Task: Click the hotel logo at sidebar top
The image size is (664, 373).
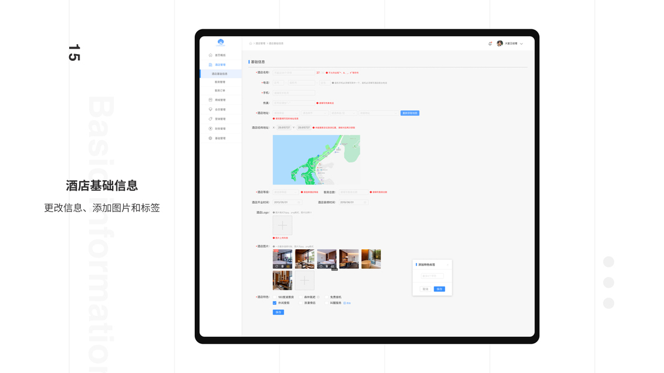Action: click(x=221, y=42)
